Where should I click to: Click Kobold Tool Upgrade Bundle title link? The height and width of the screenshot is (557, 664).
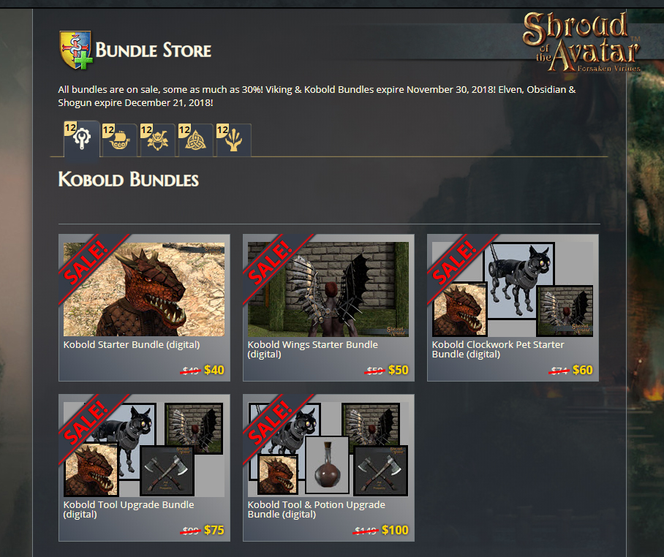coord(129,509)
